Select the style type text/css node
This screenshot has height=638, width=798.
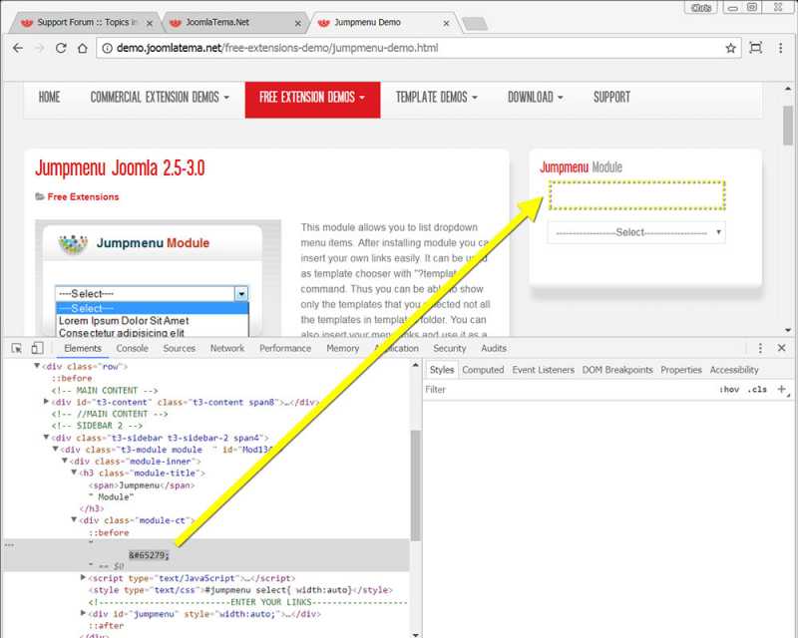click(240, 590)
